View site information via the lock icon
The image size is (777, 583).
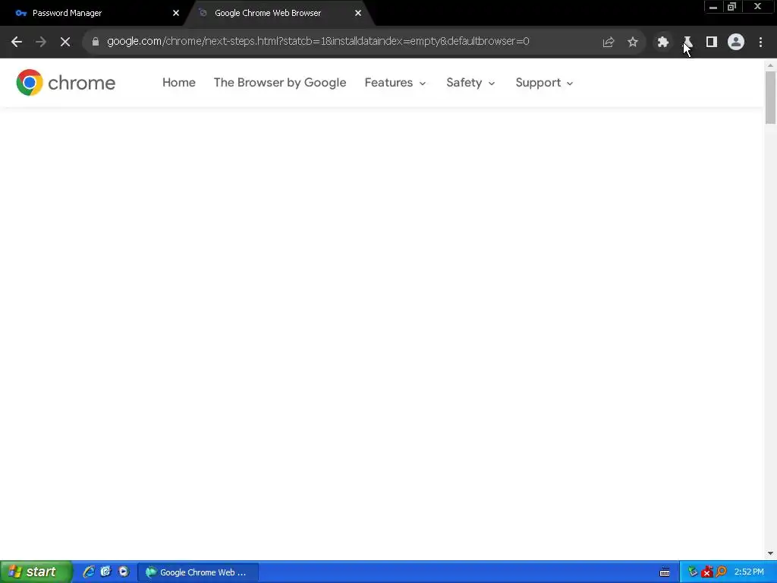(x=95, y=42)
